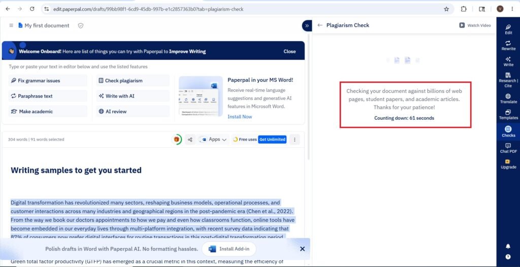Open the Chrome three-dot menu

pyautogui.click(x=512, y=9)
